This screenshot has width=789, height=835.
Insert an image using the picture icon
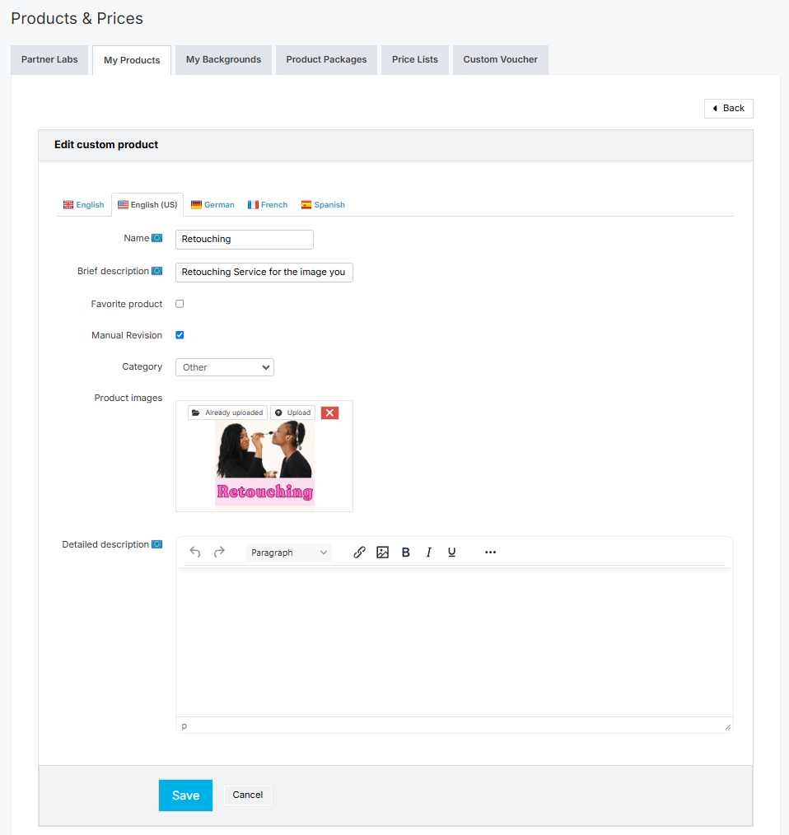pyautogui.click(x=382, y=553)
